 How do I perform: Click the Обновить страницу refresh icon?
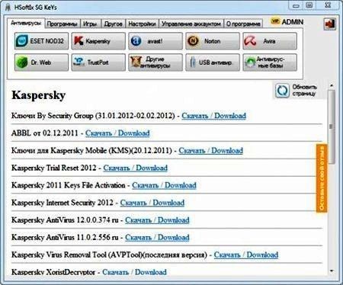282,91
